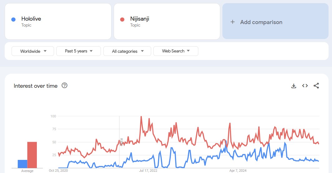The width and height of the screenshot is (332, 173).
Task: Click the Topic label under Nijisanji
Action: pyautogui.click(x=135, y=25)
